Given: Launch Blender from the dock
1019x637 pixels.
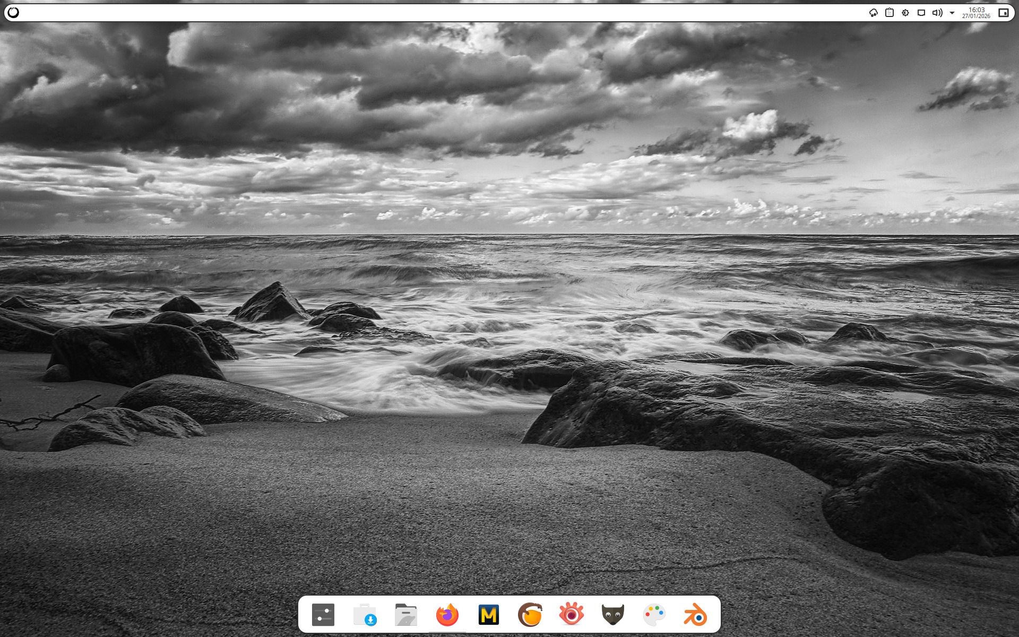Looking at the screenshot, I should (x=696, y=615).
